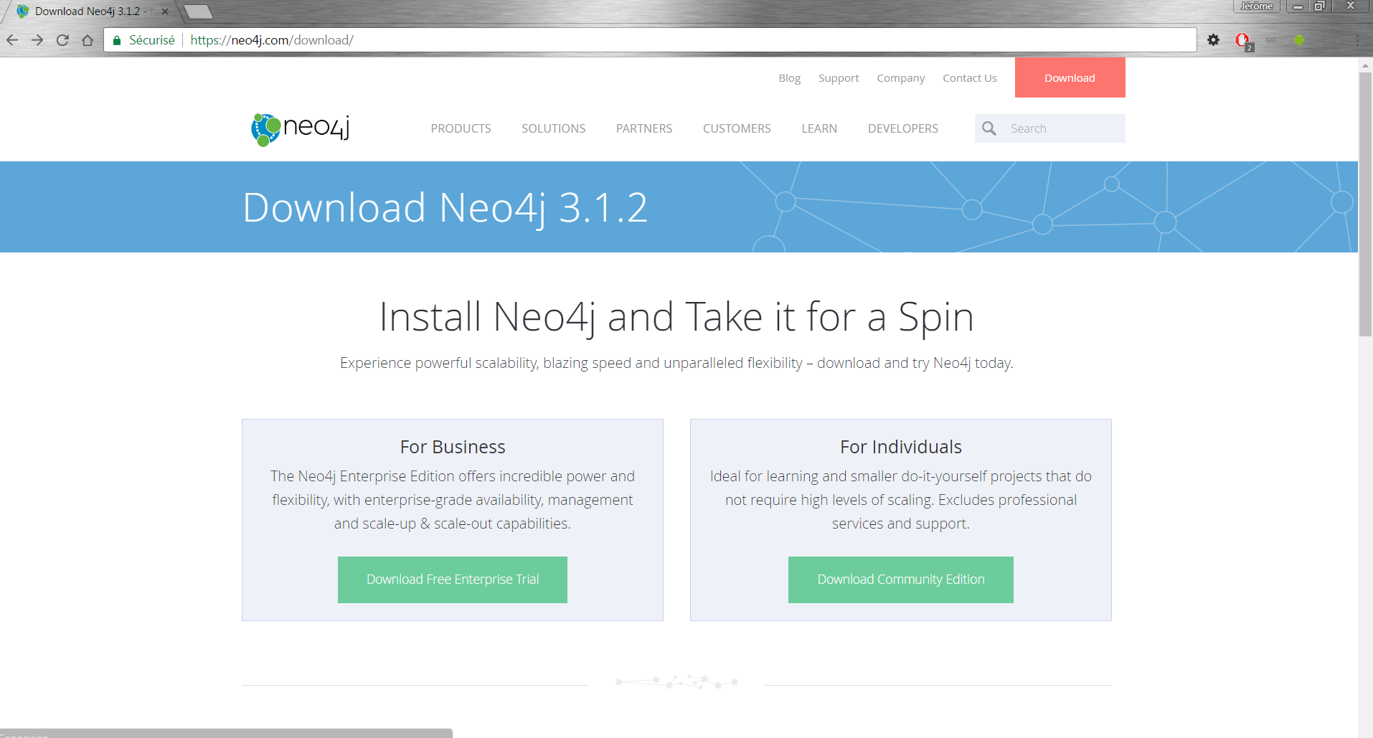1373x738 pixels.
Task: Go back with the browser back arrow
Action: (x=12, y=40)
